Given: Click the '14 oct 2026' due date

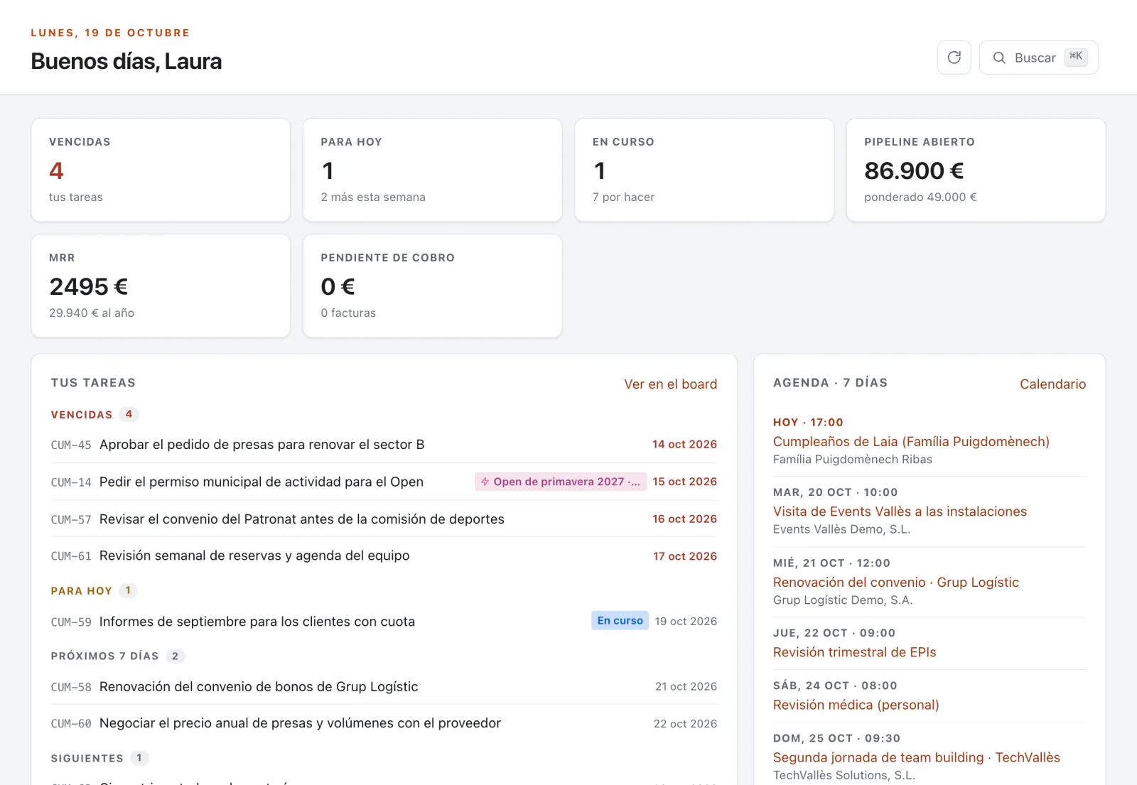Looking at the screenshot, I should tap(684, 445).
